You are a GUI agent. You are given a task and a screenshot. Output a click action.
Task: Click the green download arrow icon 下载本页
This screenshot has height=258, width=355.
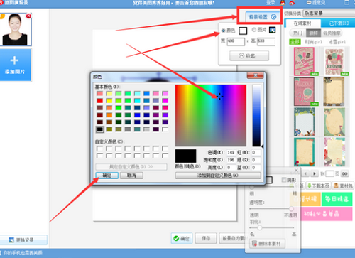(x=310, y=186)
